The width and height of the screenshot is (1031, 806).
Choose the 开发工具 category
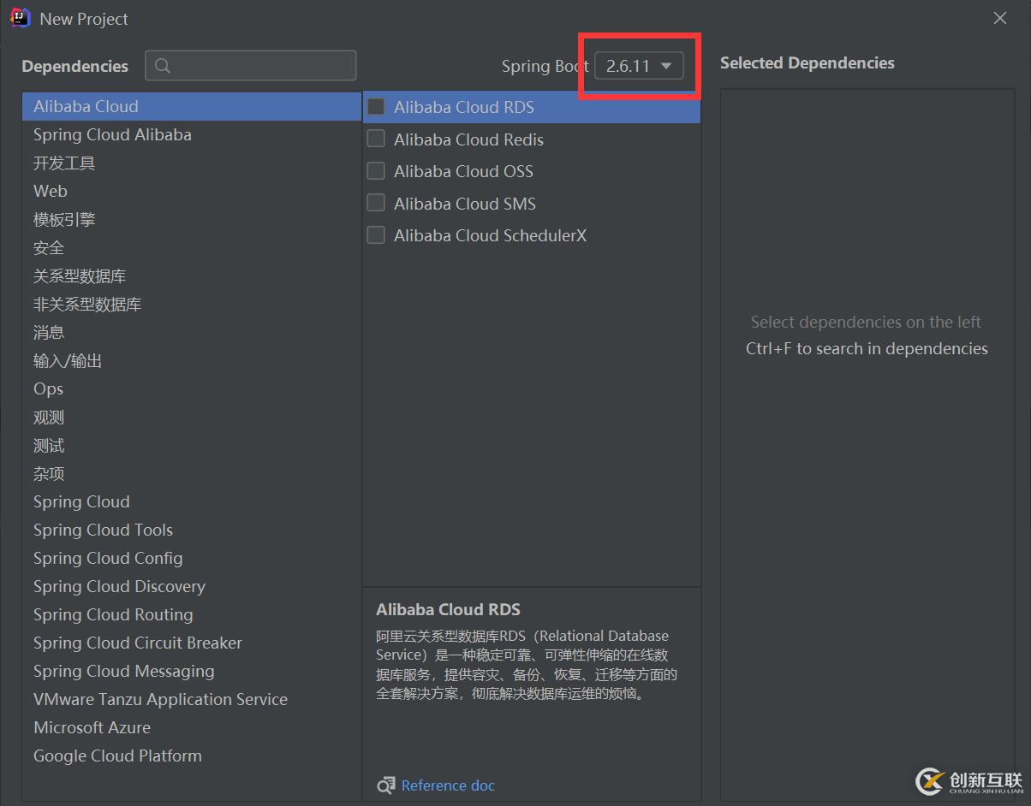tap(192, 163)
